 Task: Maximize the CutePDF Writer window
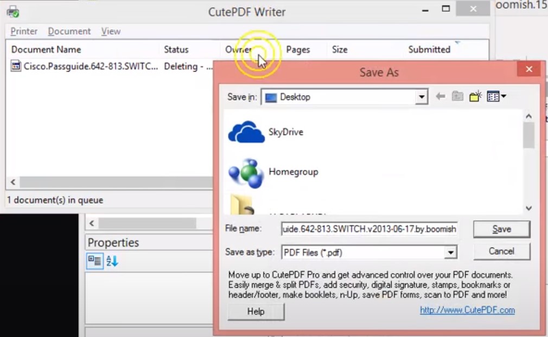click(x=445, y=9)
